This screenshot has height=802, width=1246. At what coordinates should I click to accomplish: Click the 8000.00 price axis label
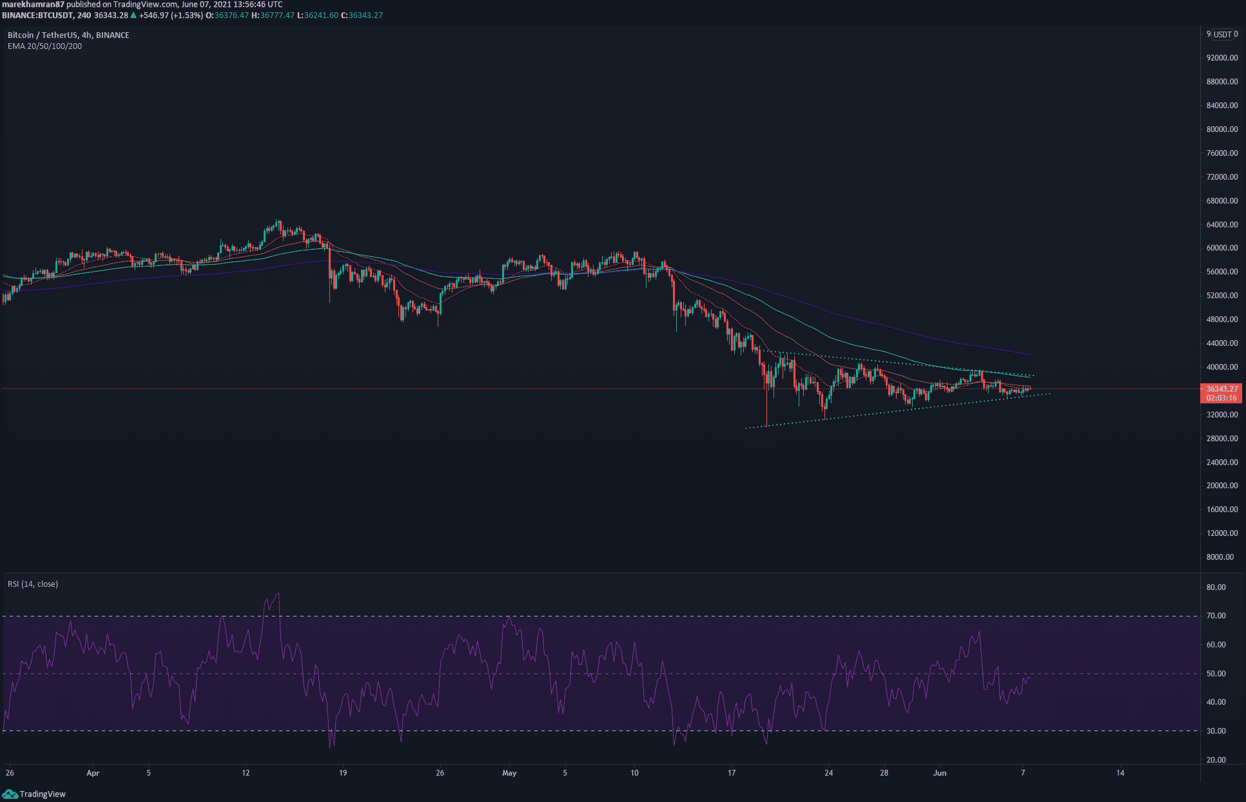click(x=1220, y=557)
